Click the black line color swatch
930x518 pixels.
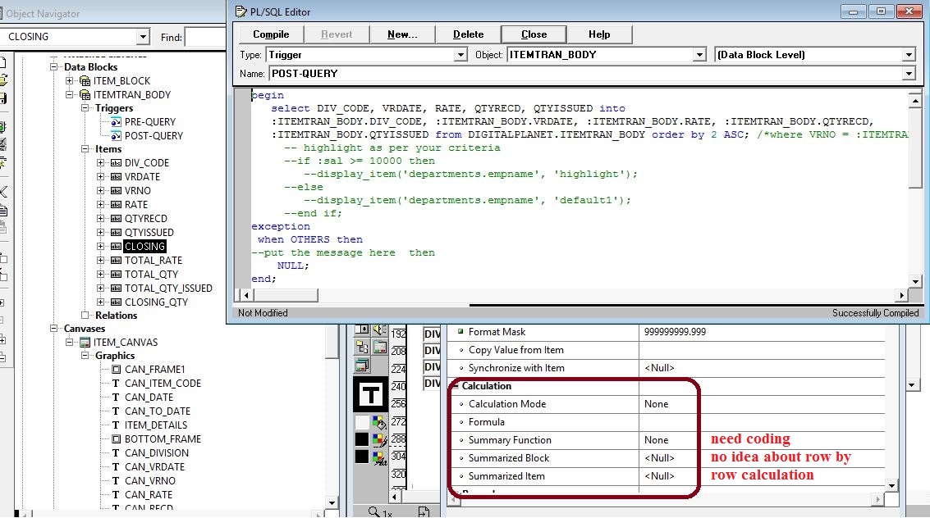click(x=362, y=439)
